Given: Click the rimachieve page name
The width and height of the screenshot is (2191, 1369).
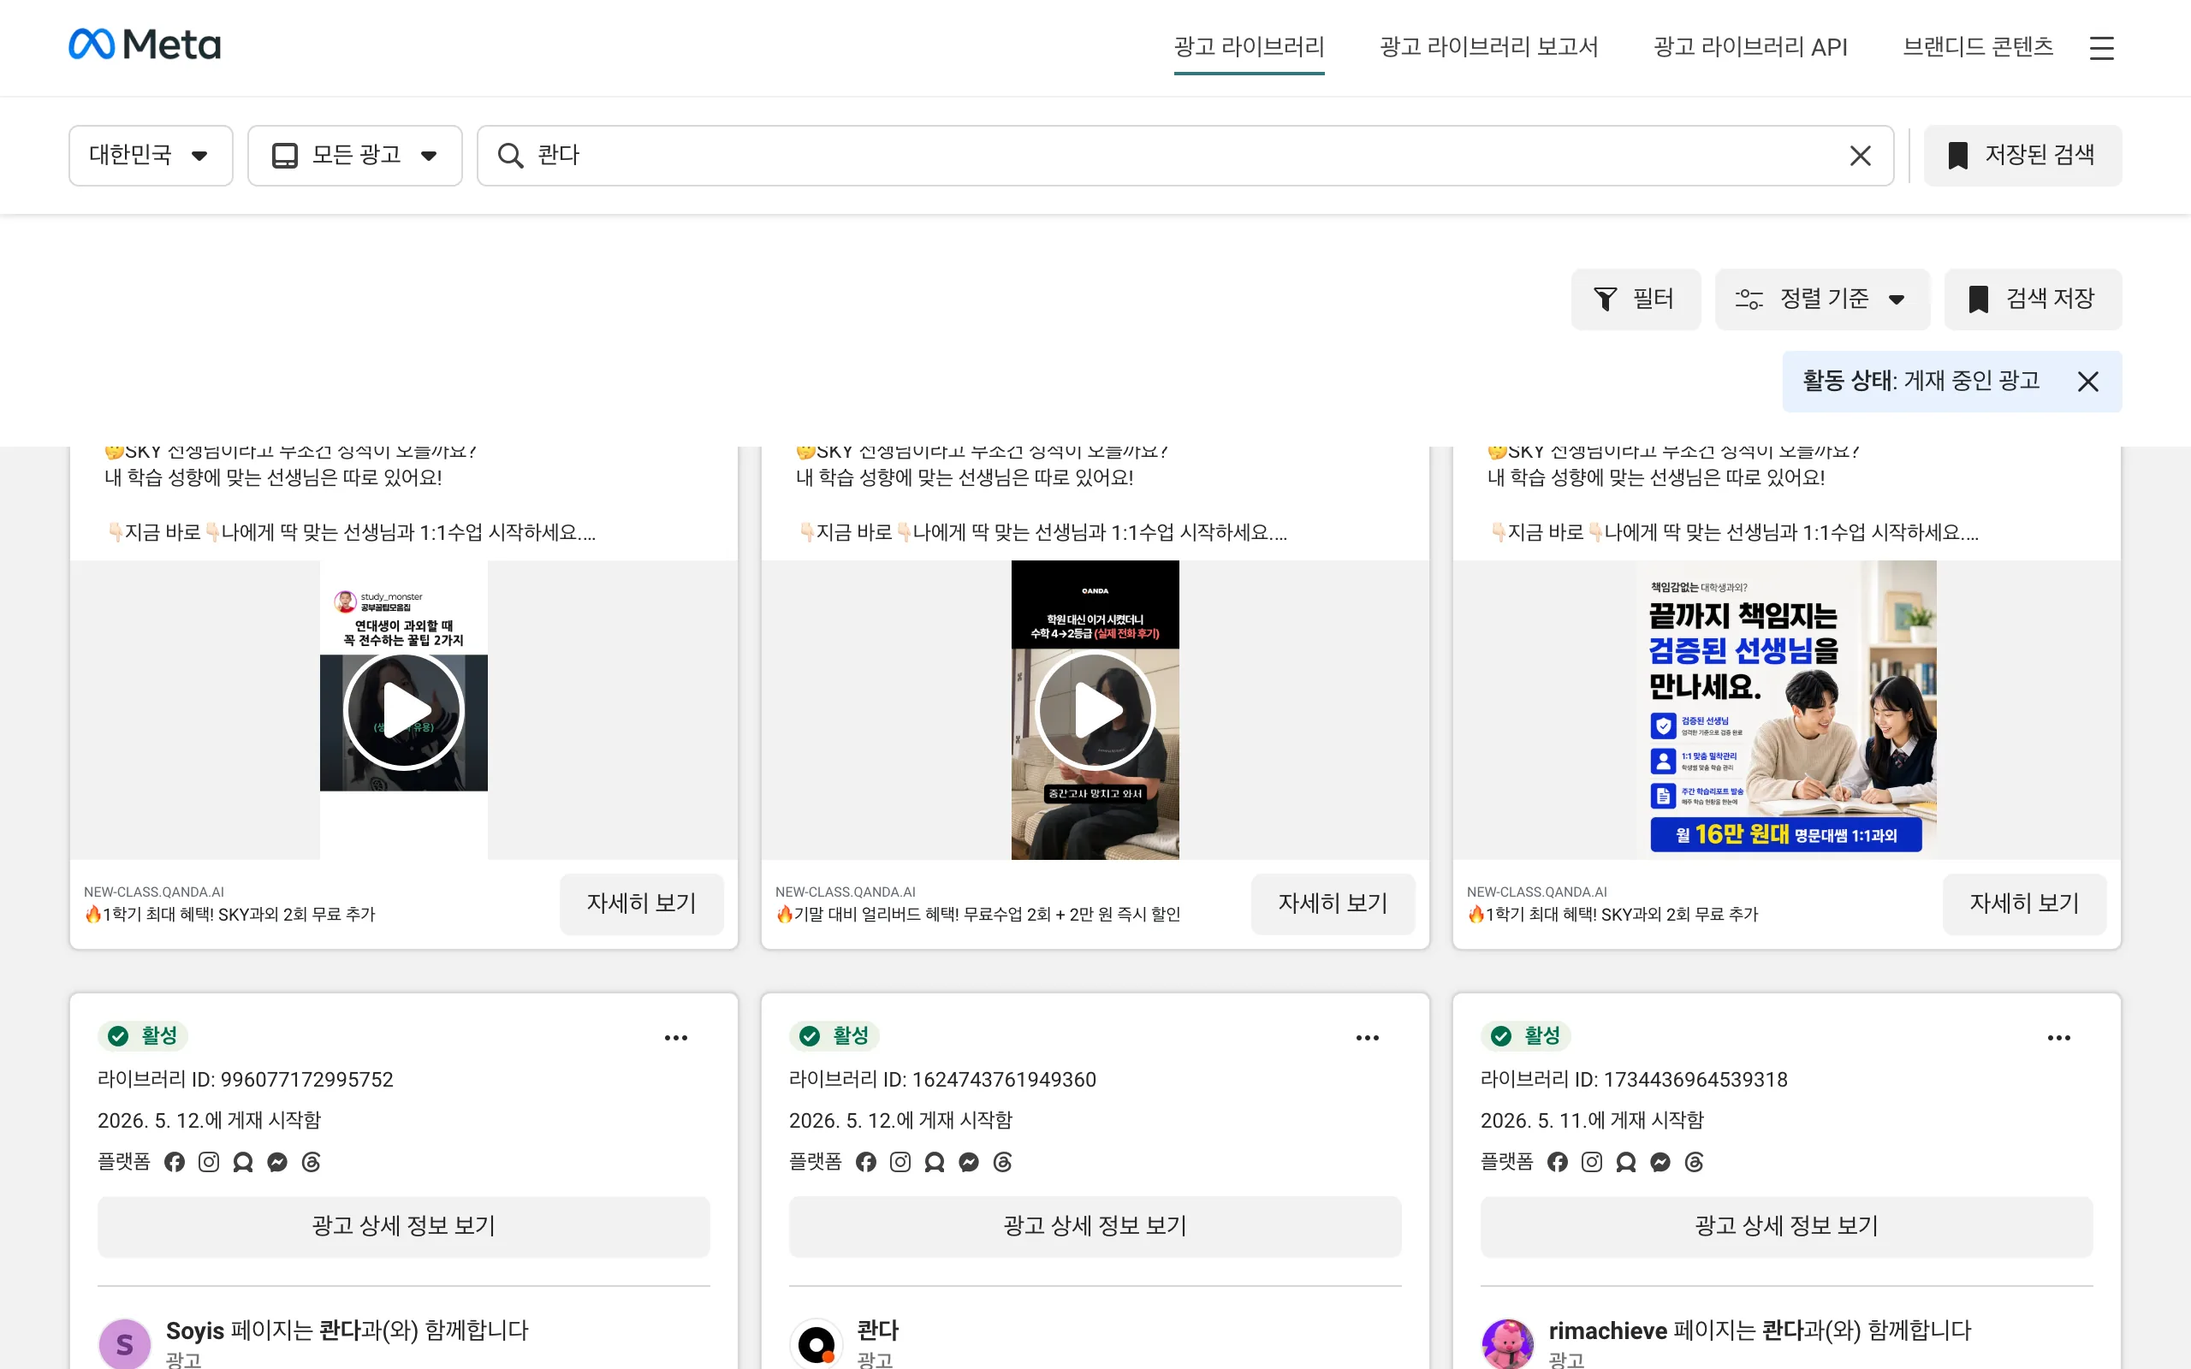Looking at the screenshot, I should click(1608, 1330).
